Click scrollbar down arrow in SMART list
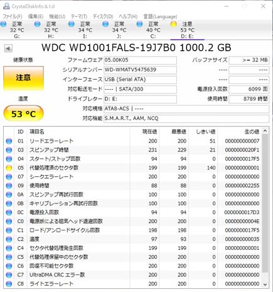273x292 pixels. coord(265,284)
